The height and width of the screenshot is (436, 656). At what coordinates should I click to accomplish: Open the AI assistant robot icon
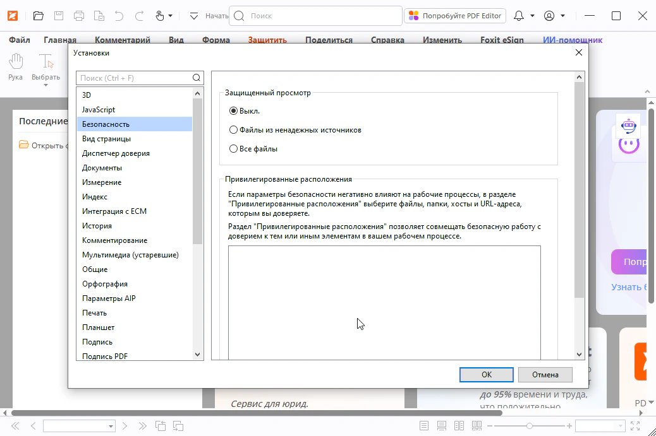(628, 126)
